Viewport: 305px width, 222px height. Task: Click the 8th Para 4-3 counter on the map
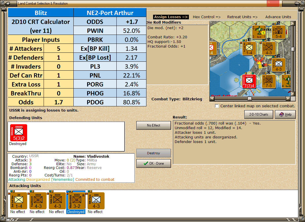279,65
